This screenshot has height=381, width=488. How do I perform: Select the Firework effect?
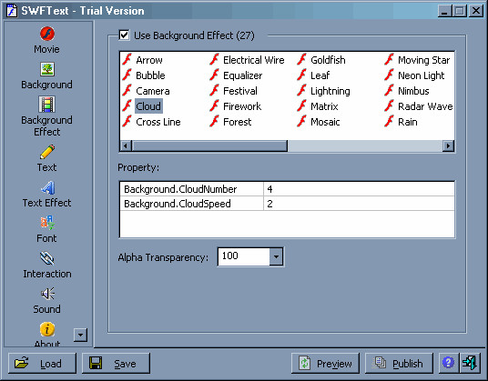tap(242, 106)
